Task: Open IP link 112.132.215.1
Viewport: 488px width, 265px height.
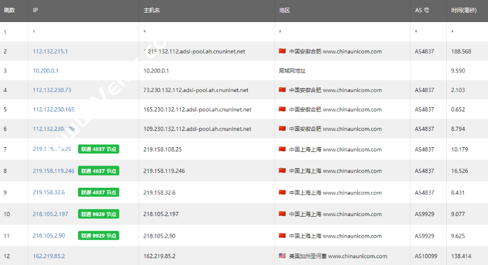Action: point(50,52)
